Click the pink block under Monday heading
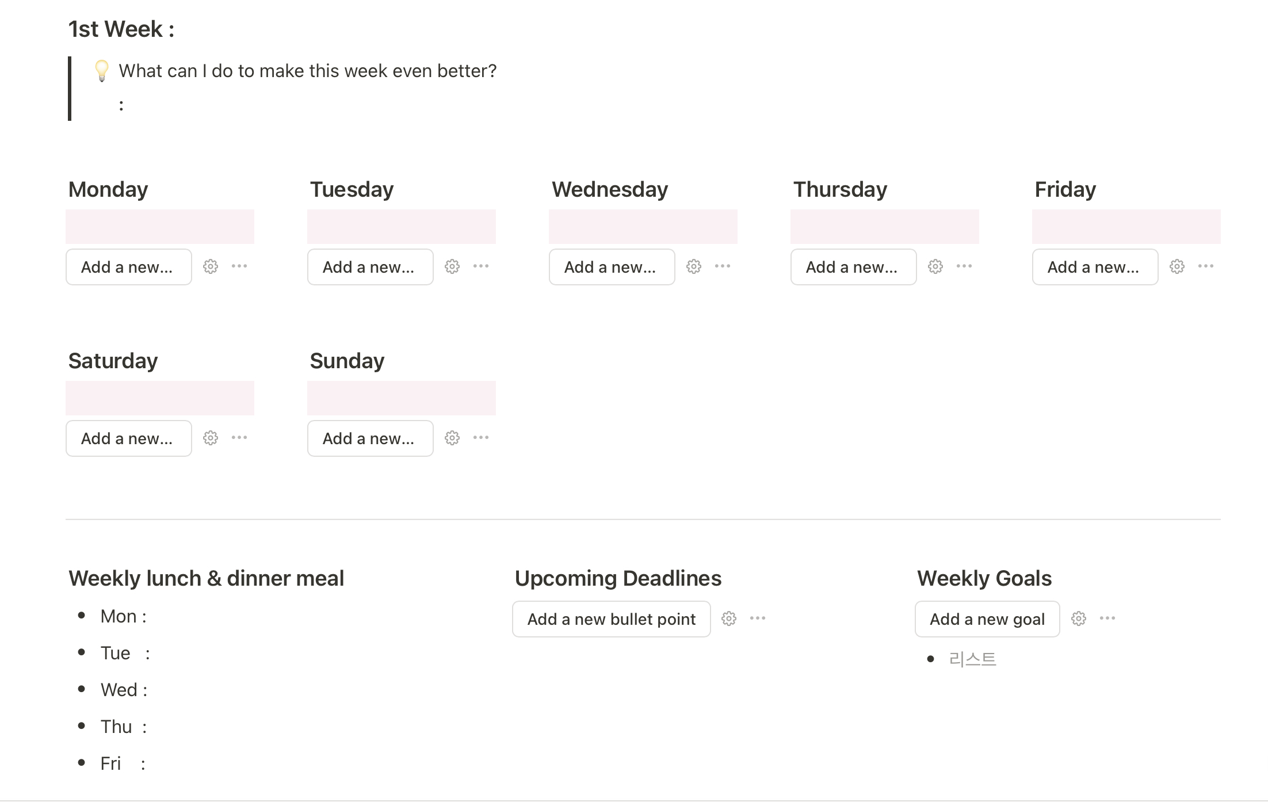 (x=160, y=227)
